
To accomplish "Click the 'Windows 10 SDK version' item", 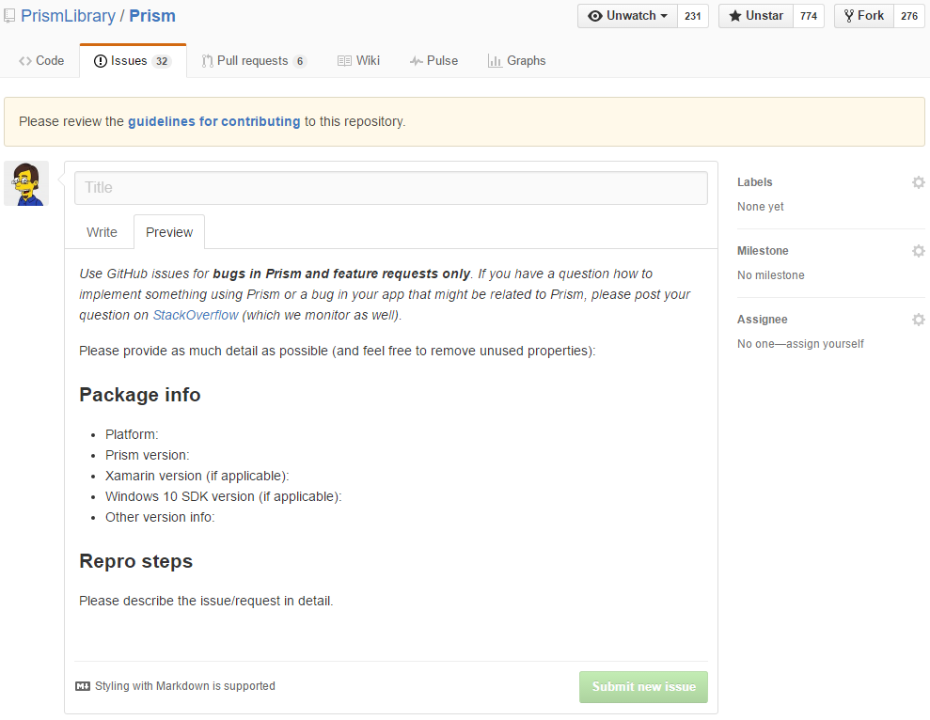I will click(224, 496).
